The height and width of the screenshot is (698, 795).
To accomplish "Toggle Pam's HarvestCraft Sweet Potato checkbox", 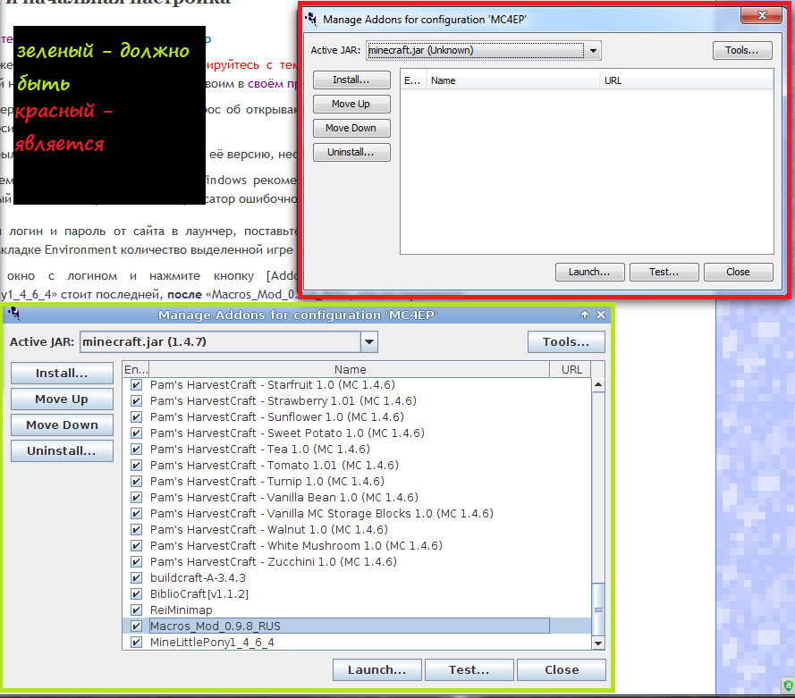I will [x=136, y=433].
